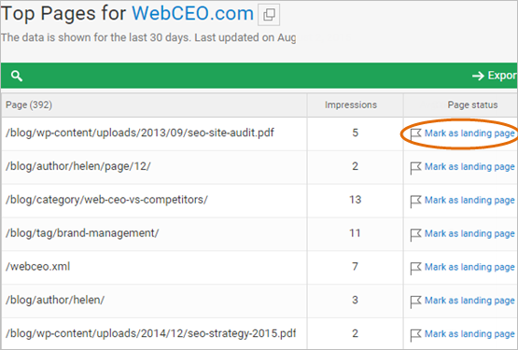Mark seo-site-audit.pdf as landing page
The width and height of the screenshot is (518, 350).
[469, 133]
